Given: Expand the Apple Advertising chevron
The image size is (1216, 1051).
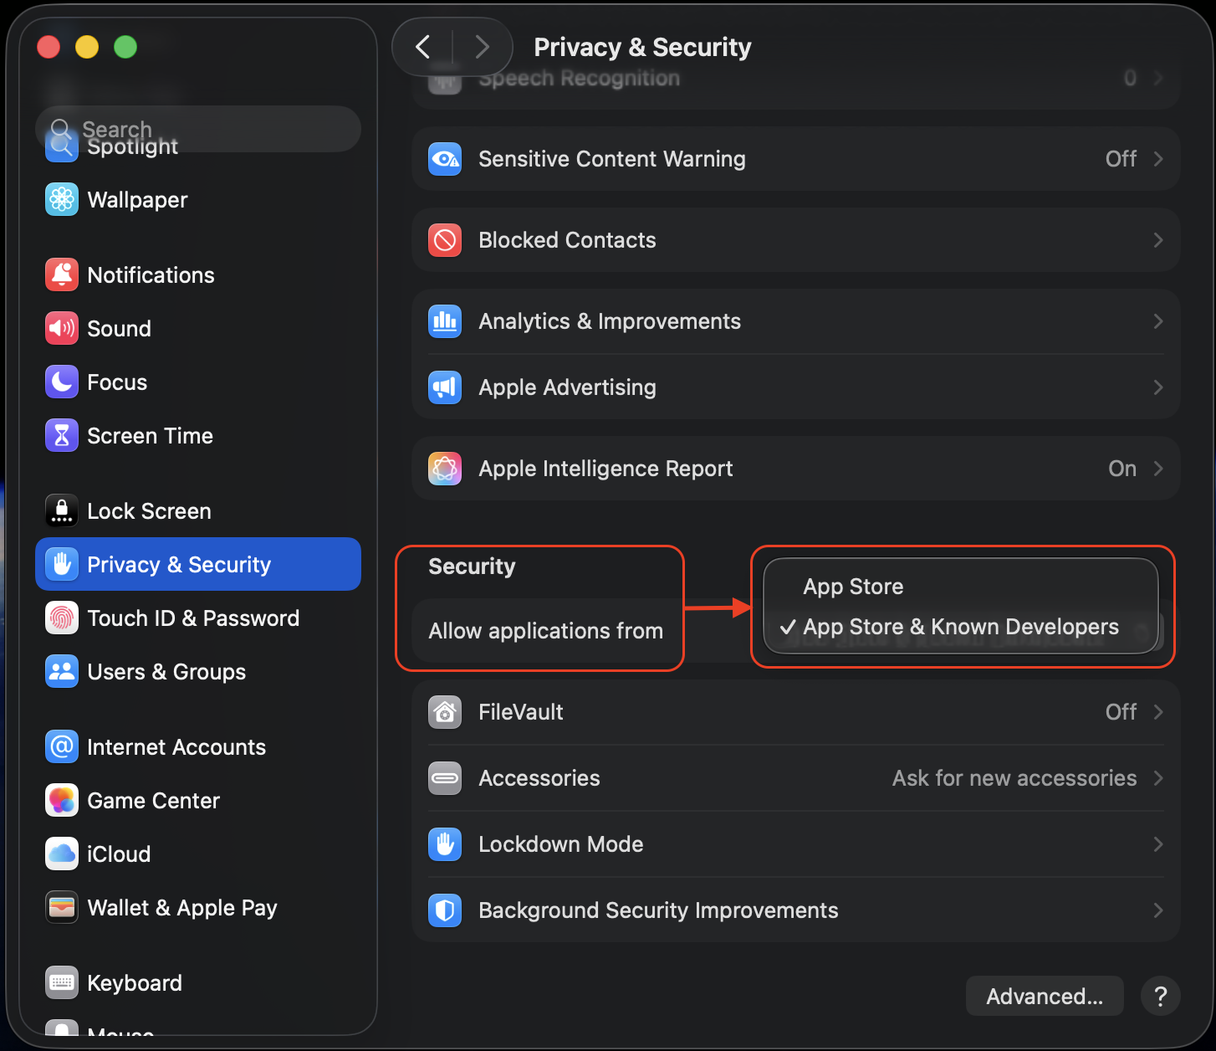Looking at the screenshot, I should (1158, 387).
